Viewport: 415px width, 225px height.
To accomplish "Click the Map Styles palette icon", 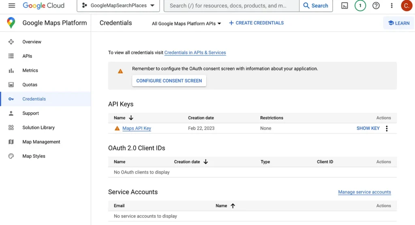I will pyautogui.click(x=11, y=156).
